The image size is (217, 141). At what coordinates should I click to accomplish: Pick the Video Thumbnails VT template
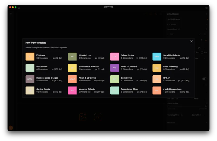click(129, 68)
